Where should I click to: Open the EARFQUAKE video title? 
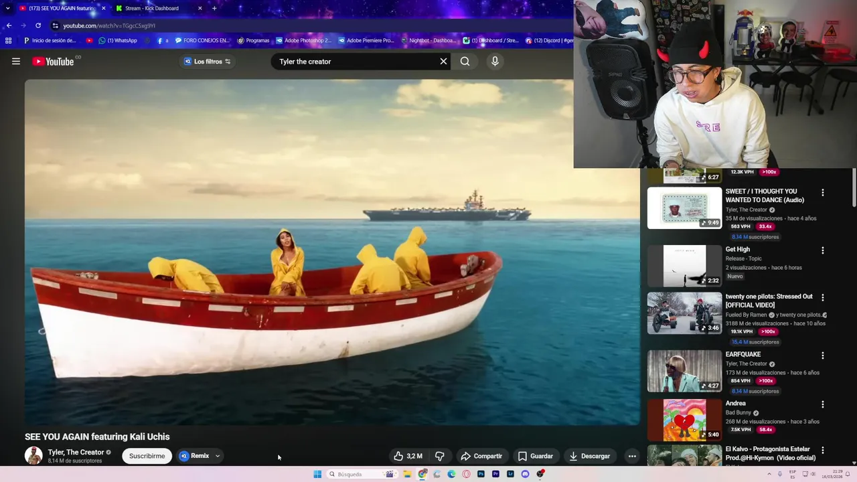tap(743, 354)
